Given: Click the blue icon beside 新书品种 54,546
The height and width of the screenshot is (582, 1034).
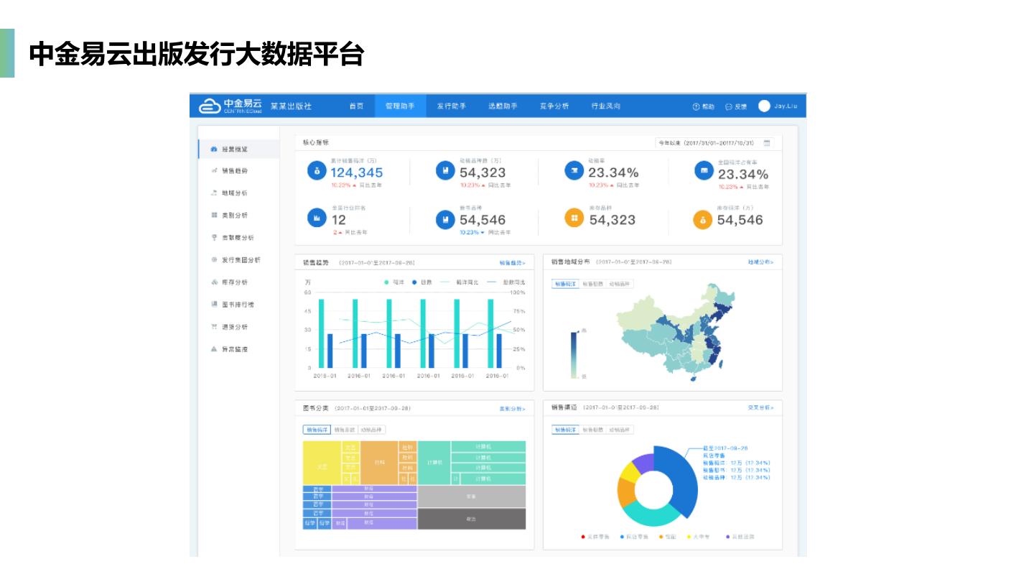Looking at the screenshot, I should [445, 219].
